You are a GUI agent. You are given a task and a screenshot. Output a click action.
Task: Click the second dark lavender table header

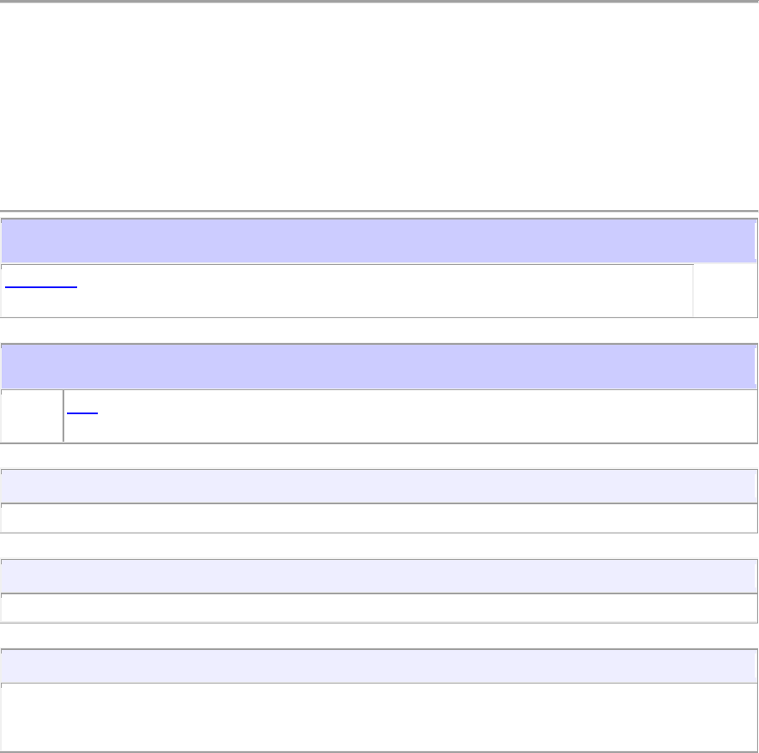tap(378, 366)
